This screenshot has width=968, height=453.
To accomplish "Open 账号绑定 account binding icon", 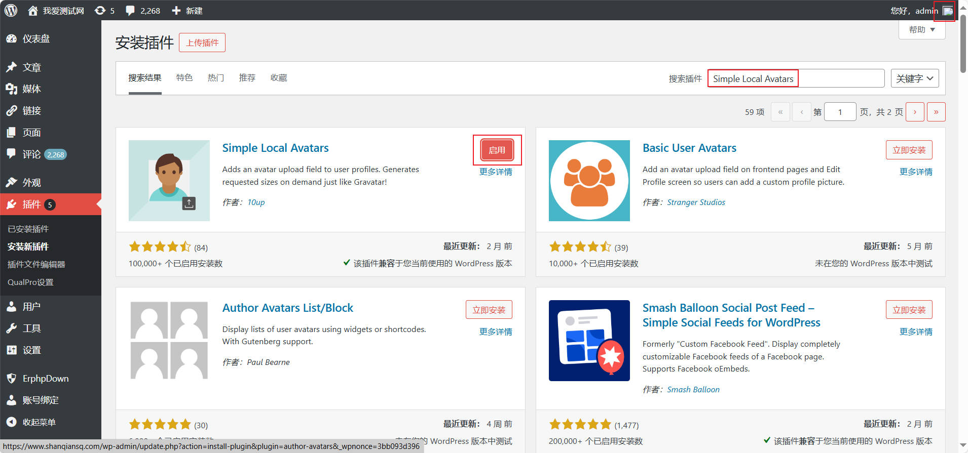I will point(11,400).
